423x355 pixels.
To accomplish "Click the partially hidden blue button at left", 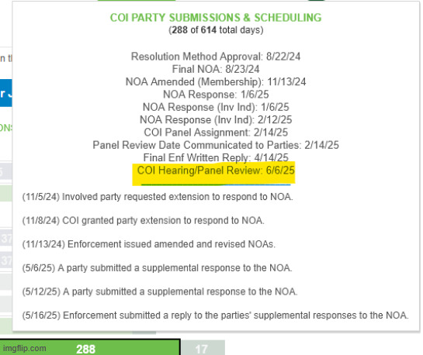I will coord(6,93).
